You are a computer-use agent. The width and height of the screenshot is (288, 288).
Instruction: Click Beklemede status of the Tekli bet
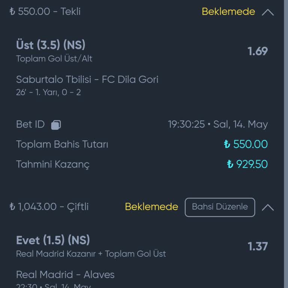click(x=228, y=12)
